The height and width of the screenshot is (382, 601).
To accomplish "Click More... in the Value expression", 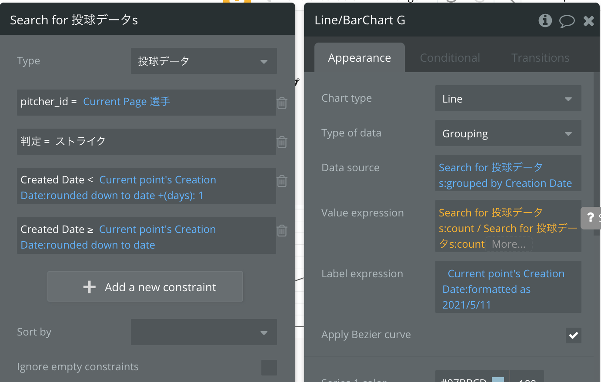I will 508,244.
